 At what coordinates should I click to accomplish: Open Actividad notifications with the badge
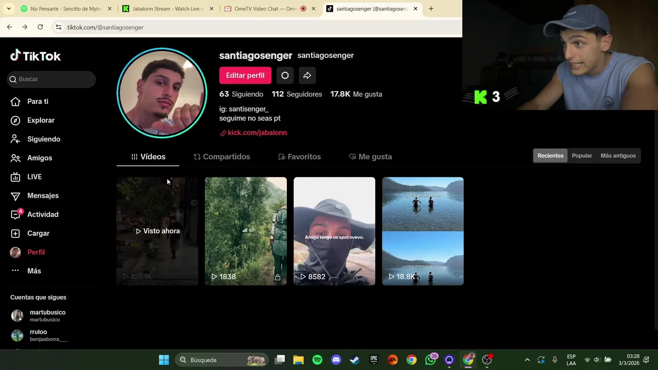tap(34, 214)
